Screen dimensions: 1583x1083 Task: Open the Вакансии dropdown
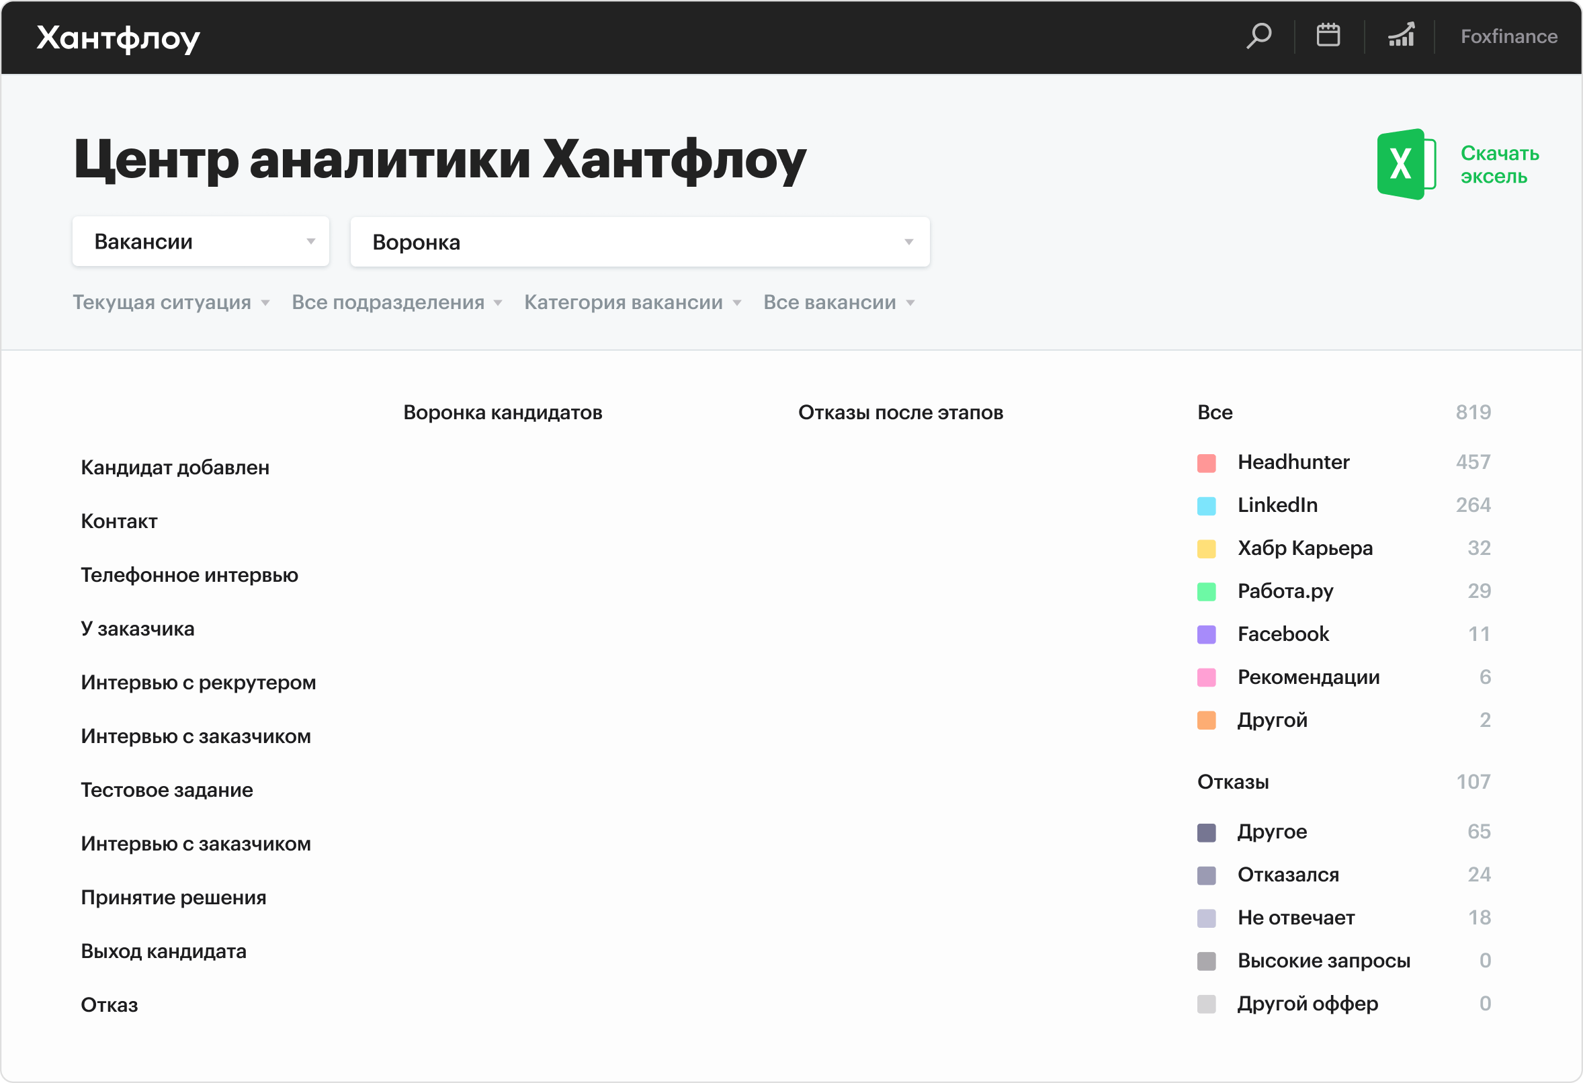coord(200,241)
